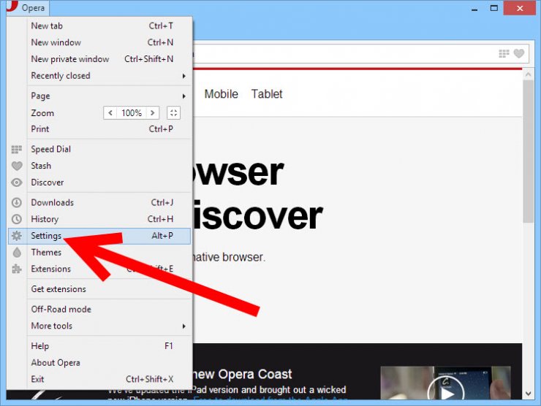Open Help from the menu
This screenshot has width=541, height=406.
click(x=110, y=345)
